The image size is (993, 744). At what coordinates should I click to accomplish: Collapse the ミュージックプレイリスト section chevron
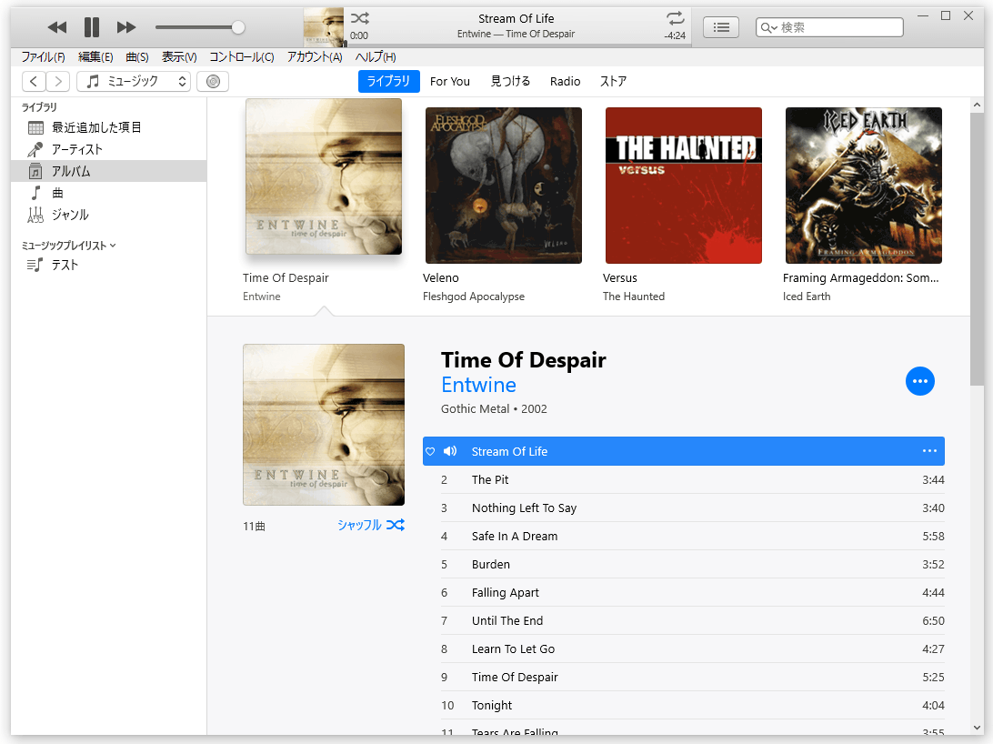tap(113, 245)
